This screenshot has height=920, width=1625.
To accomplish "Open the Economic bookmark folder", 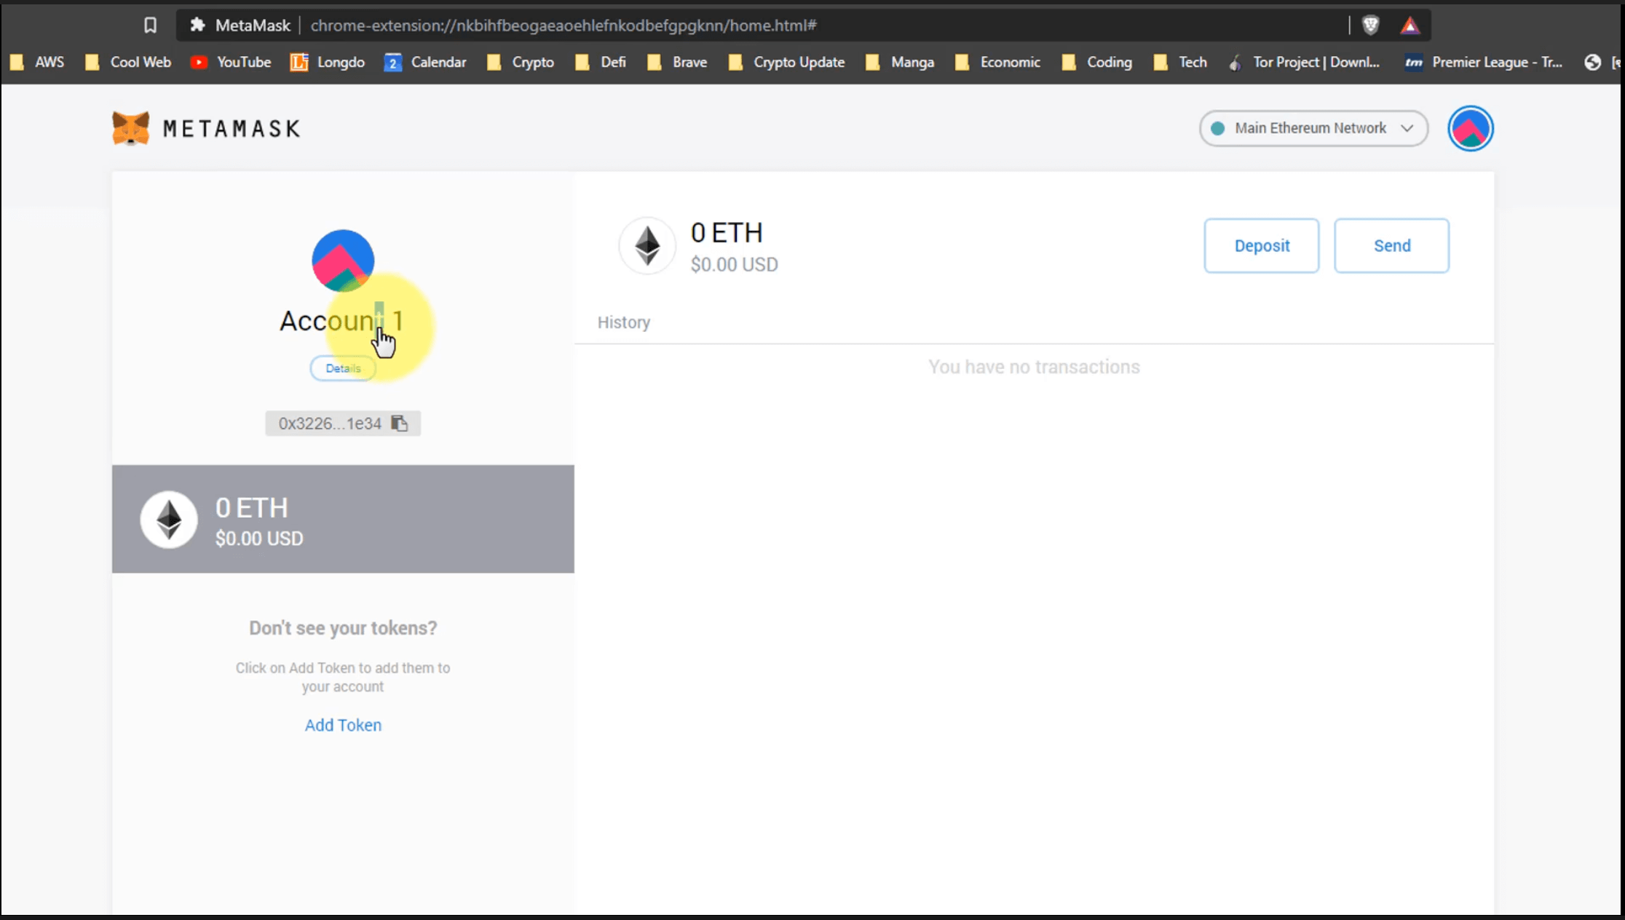I will (x=997, y=63).
